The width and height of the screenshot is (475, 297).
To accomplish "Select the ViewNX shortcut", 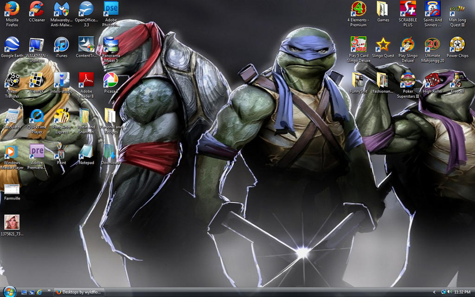I will pyautogui.click(x=37, y=80).
